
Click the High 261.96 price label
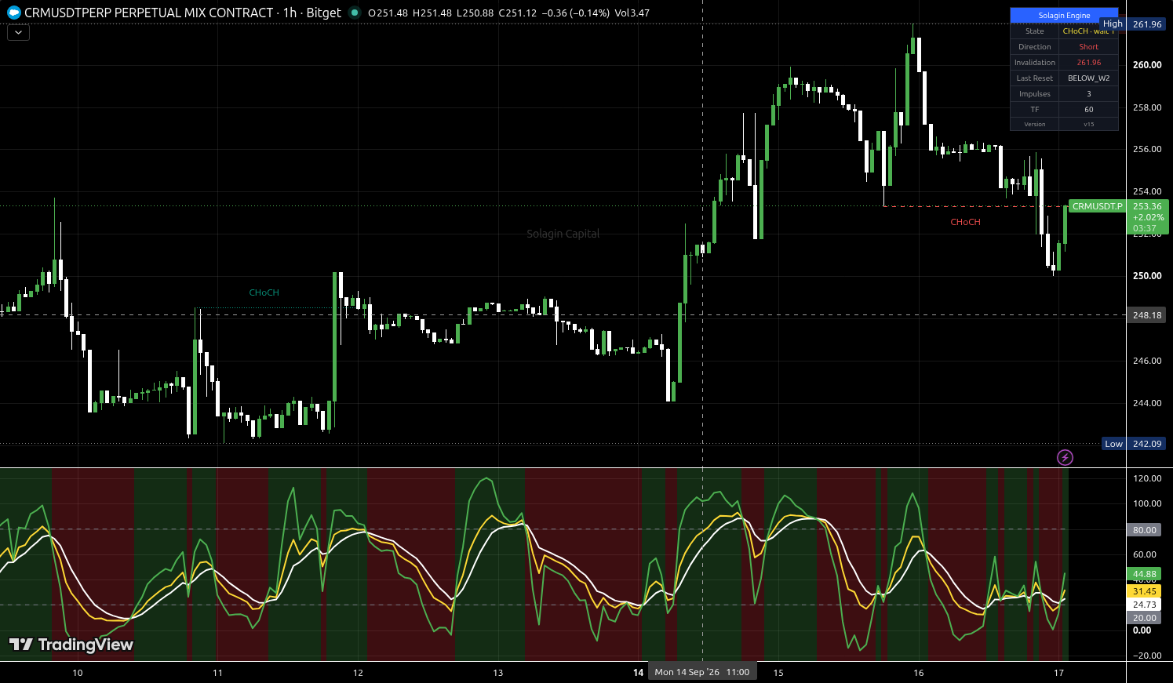[x=1134, y=24]
